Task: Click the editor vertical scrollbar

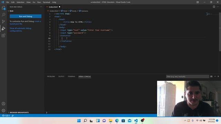Action: [220, 32]
